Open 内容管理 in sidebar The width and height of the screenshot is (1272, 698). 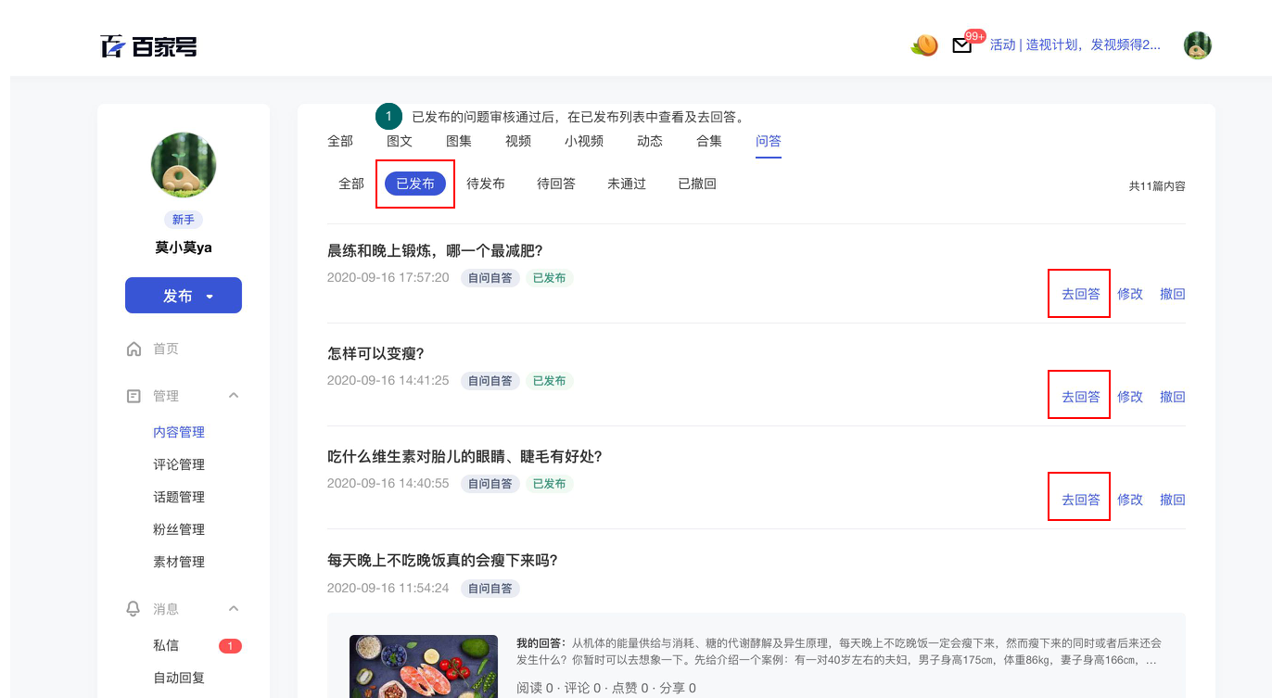179,432
